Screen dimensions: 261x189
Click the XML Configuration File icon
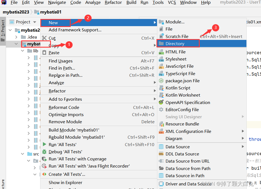click(x=161, y=131)
